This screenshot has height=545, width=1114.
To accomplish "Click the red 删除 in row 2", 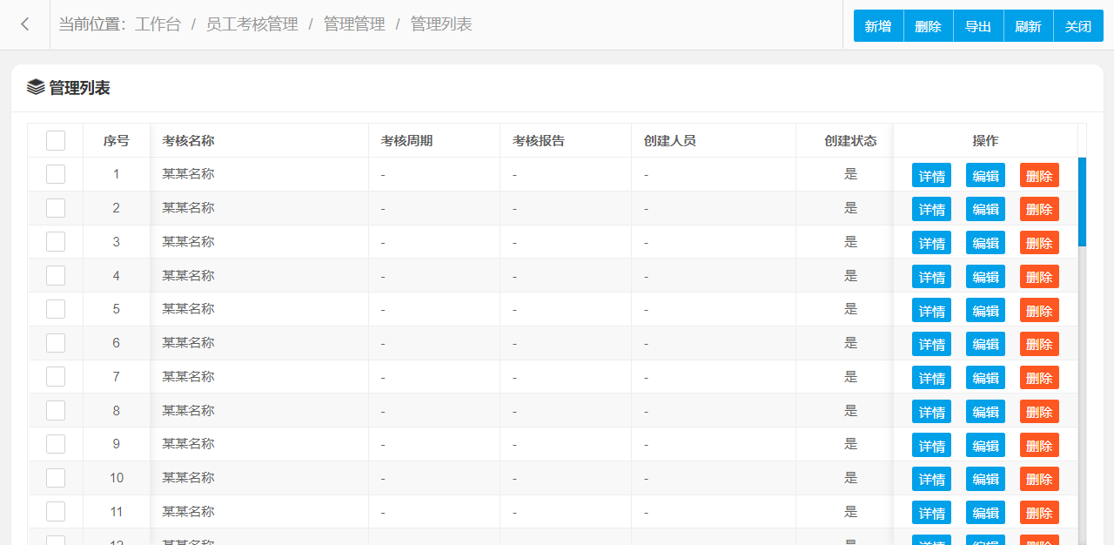I will (1039, 209).
